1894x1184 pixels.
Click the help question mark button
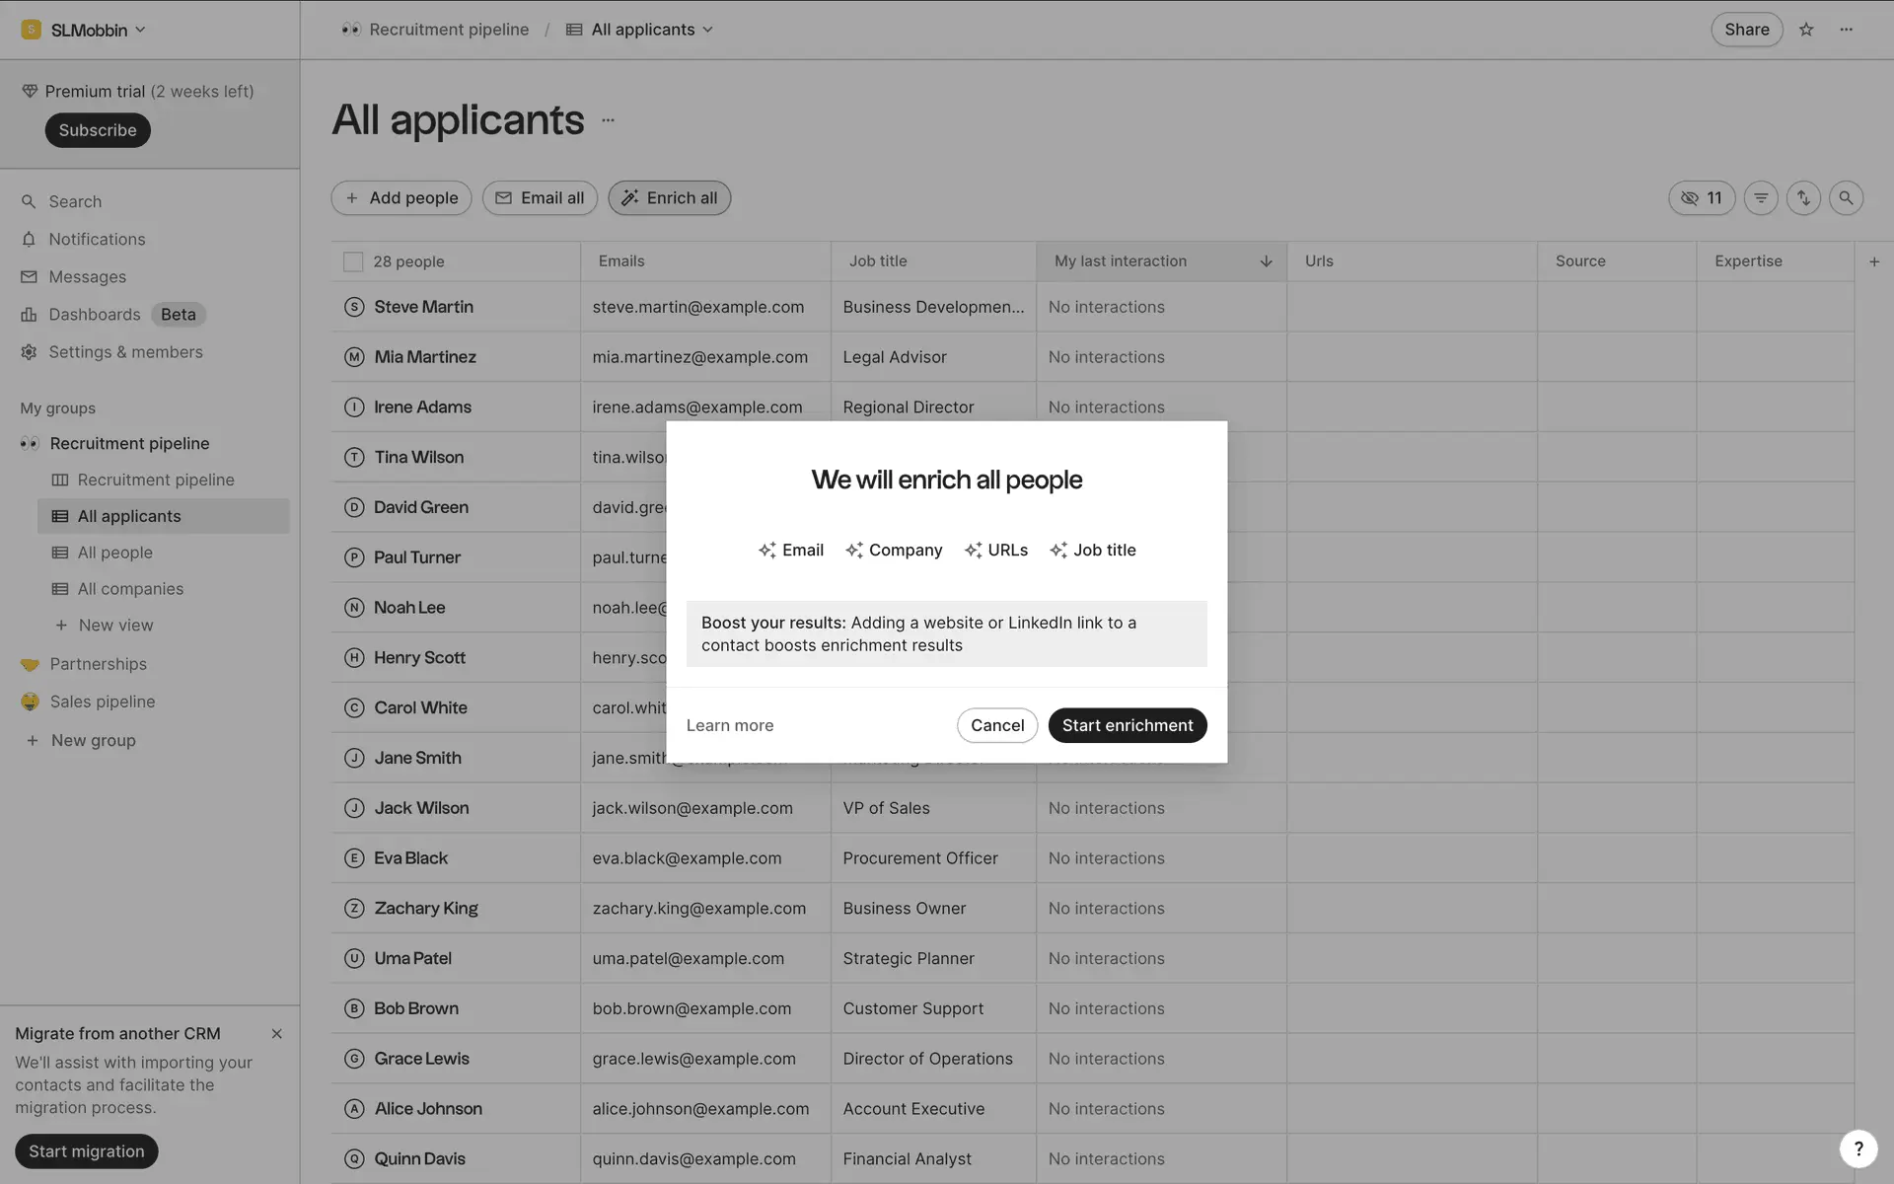[1858, 1148]
